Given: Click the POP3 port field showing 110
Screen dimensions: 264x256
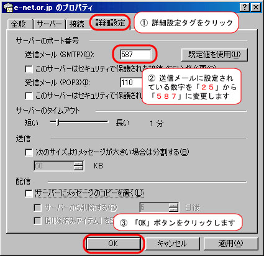Looking at the screenshot, I should (131, 83).
